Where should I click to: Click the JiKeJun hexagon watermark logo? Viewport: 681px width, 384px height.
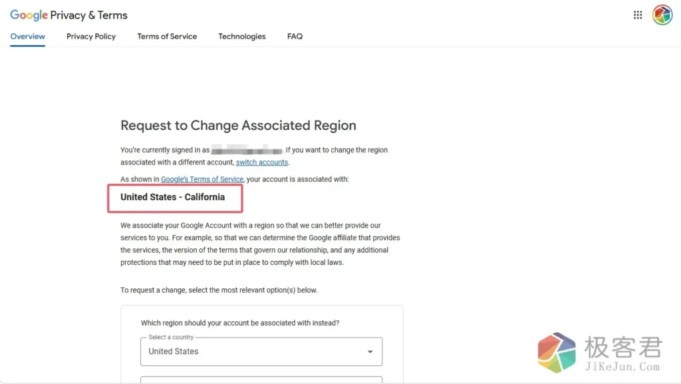pos(557,352)
